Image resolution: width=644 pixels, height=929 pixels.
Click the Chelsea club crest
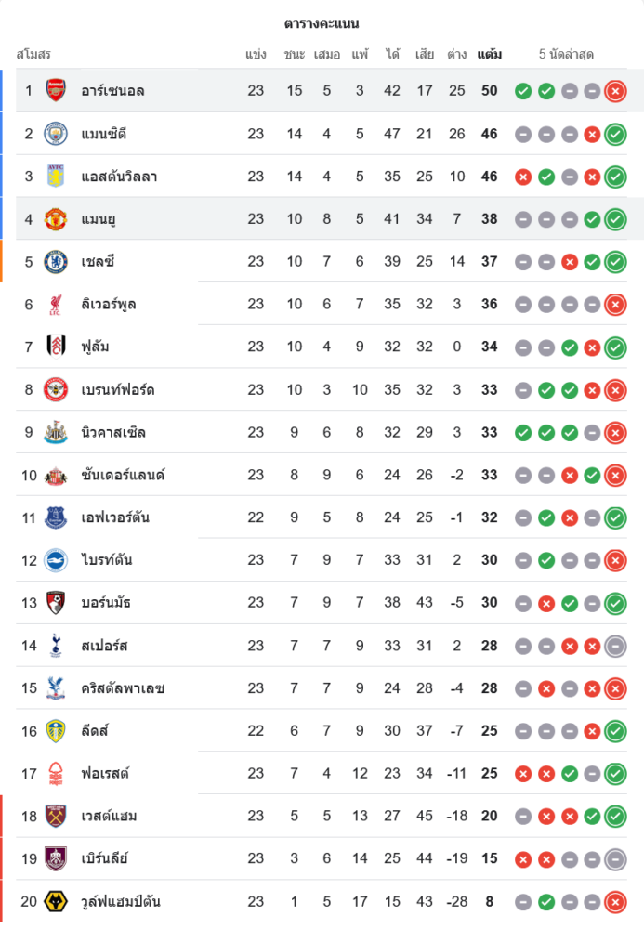click(56, 261)
